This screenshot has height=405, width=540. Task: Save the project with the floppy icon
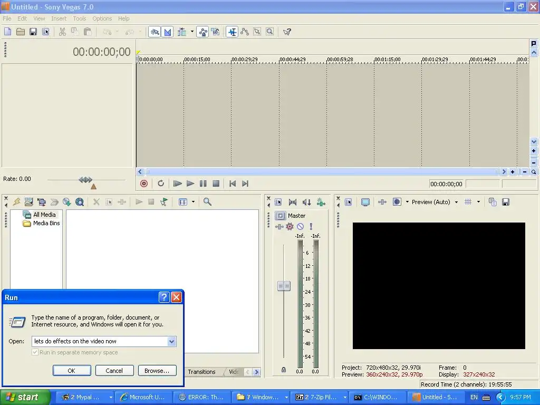tap(33, 32)
